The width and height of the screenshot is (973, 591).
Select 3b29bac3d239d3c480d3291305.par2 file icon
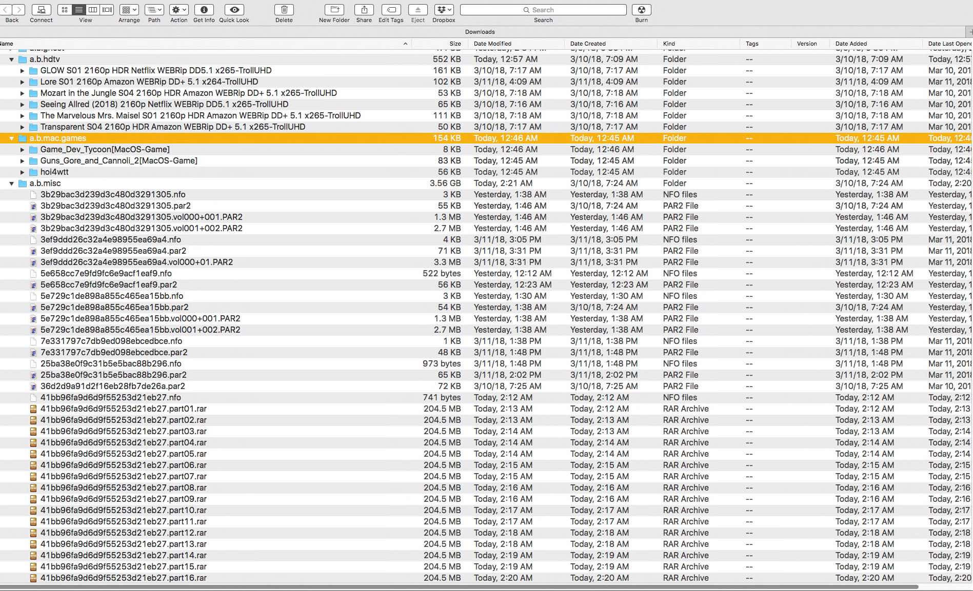coord(33,206)
